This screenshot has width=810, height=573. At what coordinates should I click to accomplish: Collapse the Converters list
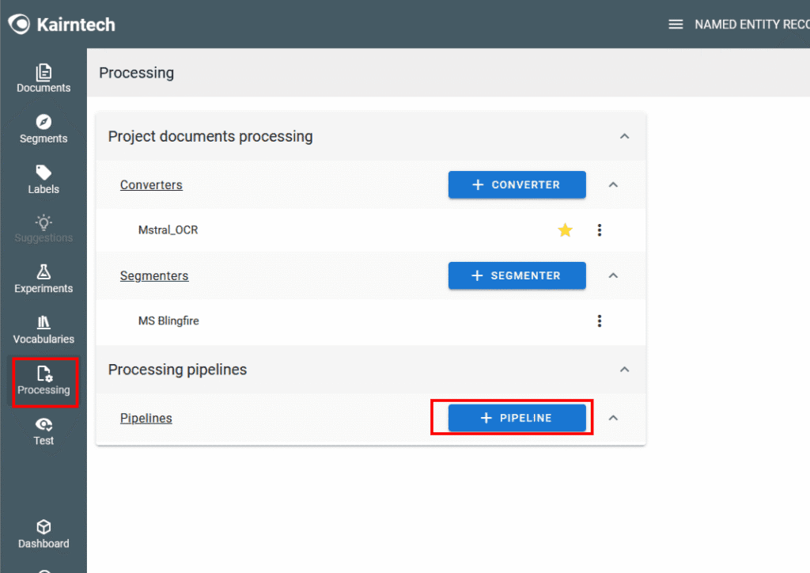pos(612,184)
